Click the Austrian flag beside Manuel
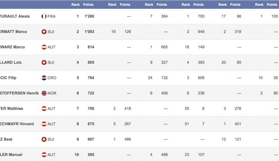Image resolution: width=279 pixels, height=161 pixels. pos(44,155)
